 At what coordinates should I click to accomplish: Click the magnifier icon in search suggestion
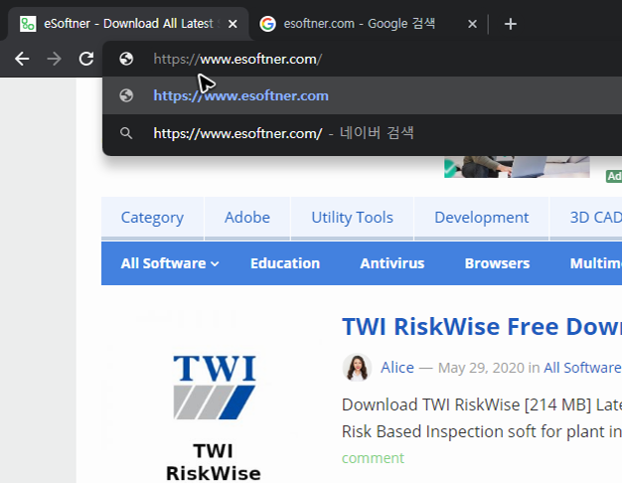(x=126, y=133)
